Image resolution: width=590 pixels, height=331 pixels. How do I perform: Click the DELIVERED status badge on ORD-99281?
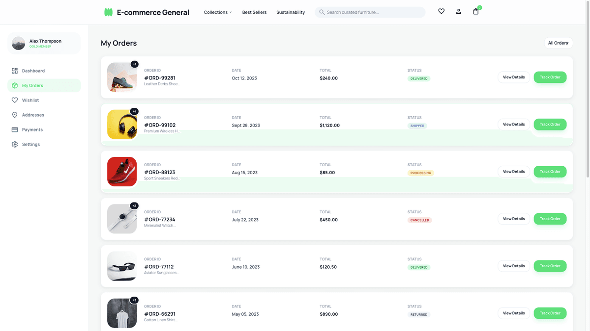(x=419, y=78)
